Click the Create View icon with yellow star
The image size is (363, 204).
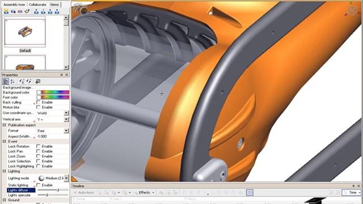point(6,11)
